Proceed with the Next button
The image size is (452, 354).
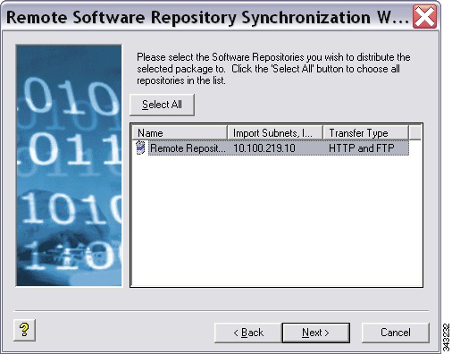316,333
